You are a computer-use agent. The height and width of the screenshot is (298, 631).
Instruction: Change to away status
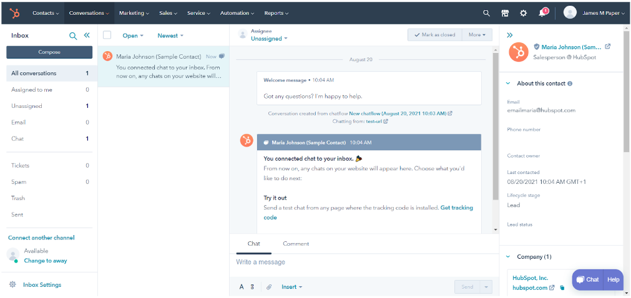[46, 261]
